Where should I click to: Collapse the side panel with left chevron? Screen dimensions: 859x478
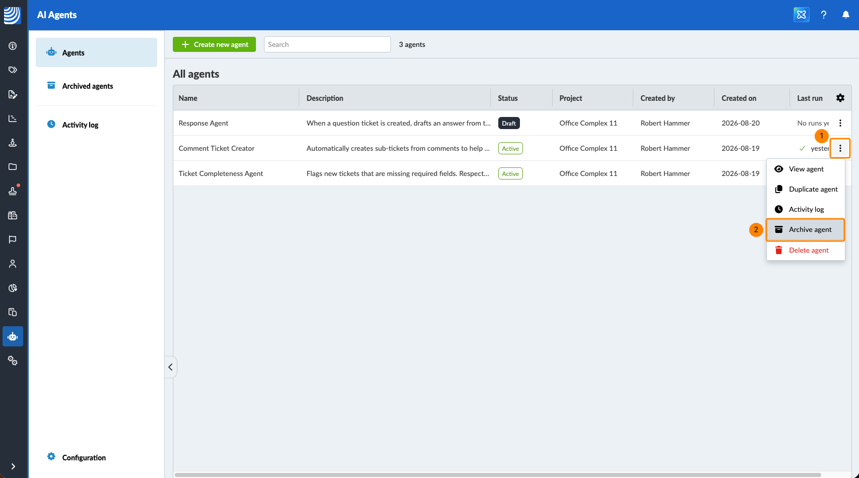[x=170, y=367]
